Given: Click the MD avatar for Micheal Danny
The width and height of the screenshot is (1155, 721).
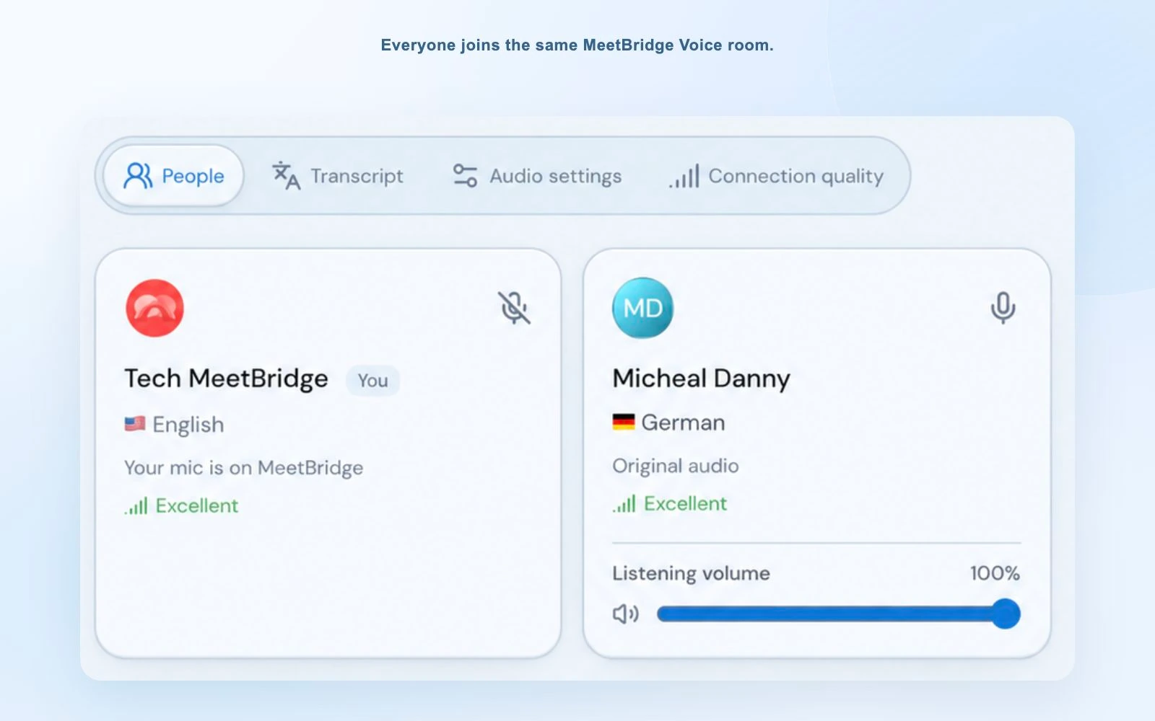Looking at the screenshot, I should coord(642,308).
